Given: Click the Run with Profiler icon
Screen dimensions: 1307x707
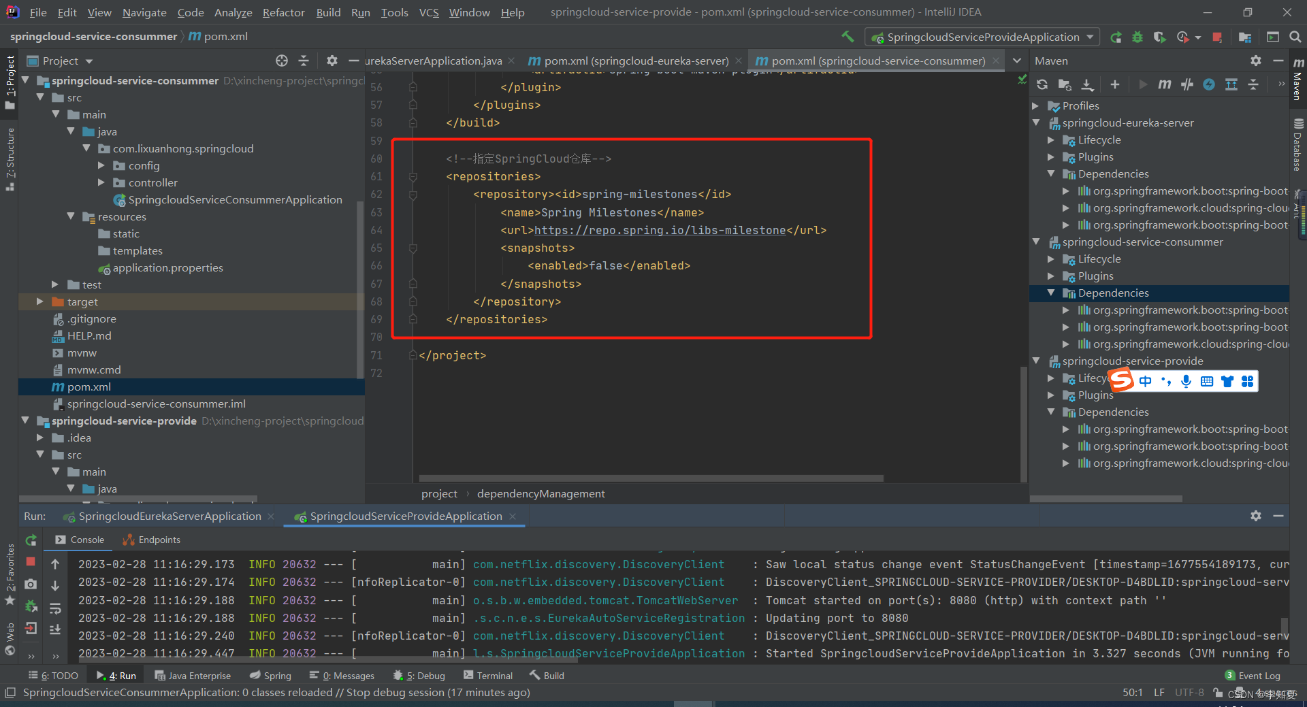Looking at the screenshot, I should (x=1184, y=37).
